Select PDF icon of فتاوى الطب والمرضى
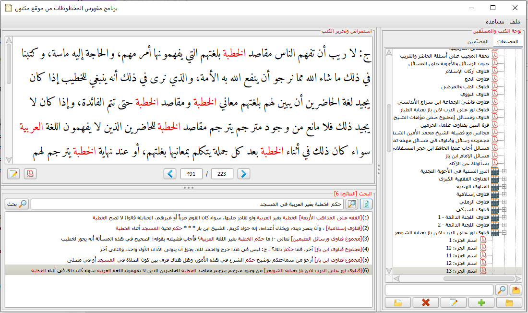528x313 pixels. (x=495, y=86)
